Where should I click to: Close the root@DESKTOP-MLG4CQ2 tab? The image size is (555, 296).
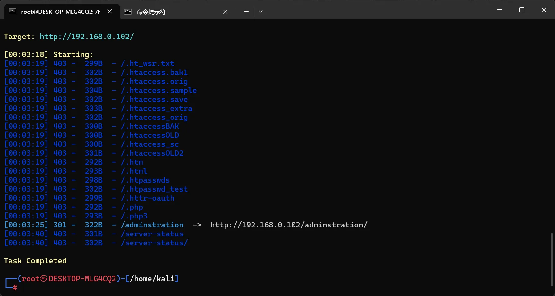coord(110,12)
